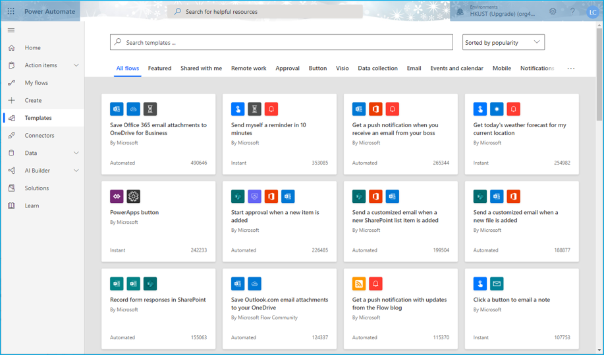
Task: Expand the Action items submenu chevron
Action: click(x=76, y=65)
